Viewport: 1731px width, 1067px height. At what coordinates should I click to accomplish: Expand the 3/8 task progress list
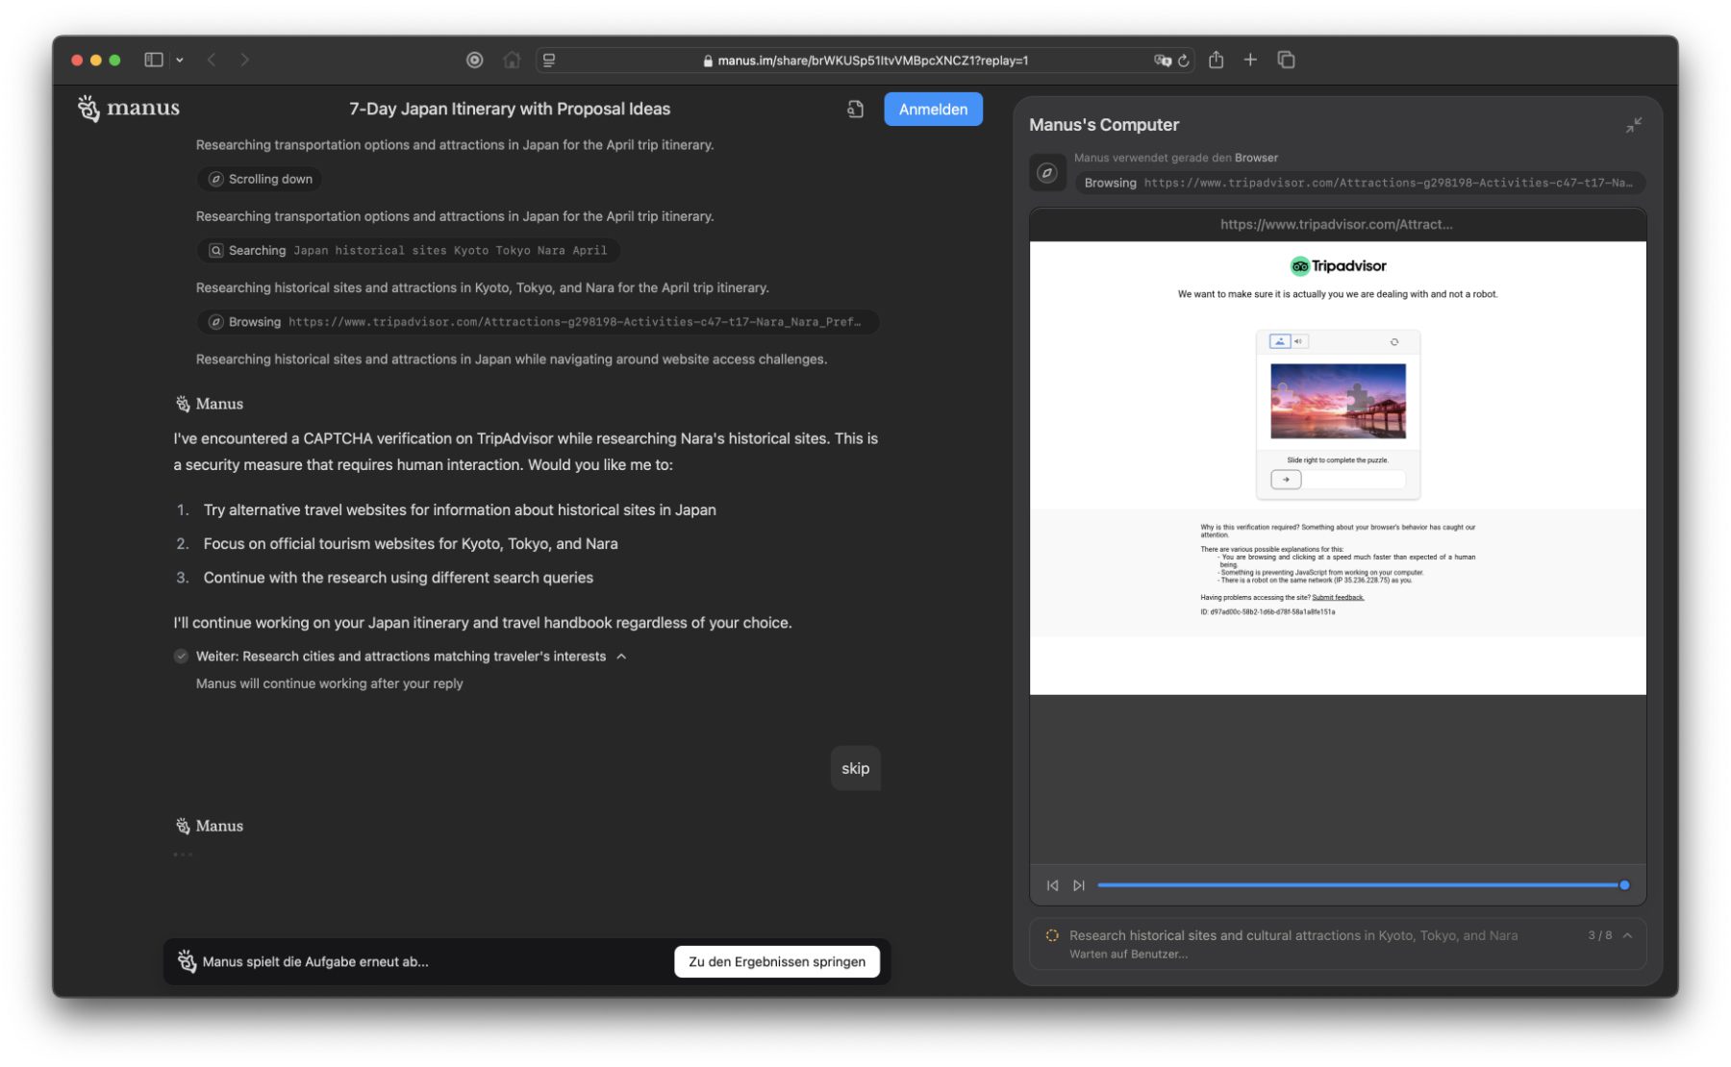coord(1627,935)
